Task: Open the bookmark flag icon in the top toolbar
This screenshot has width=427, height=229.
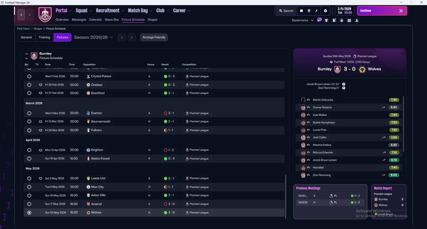Action: click(301, 11)
